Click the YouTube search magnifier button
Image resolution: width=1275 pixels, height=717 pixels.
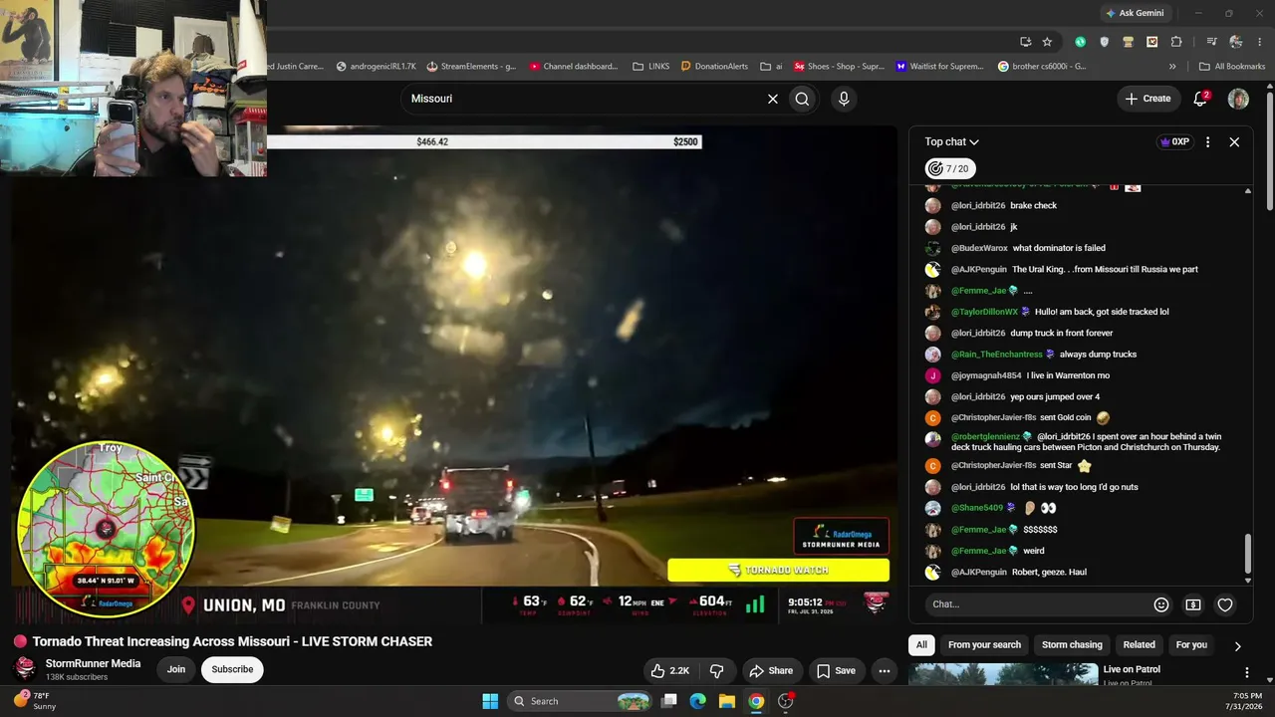[x=802, y=99]
